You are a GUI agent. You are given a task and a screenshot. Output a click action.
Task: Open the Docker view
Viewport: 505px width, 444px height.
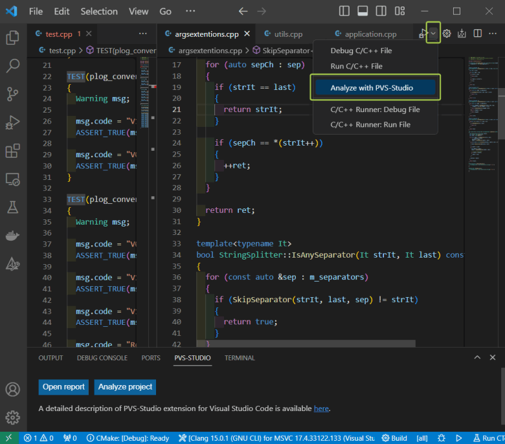12,236
